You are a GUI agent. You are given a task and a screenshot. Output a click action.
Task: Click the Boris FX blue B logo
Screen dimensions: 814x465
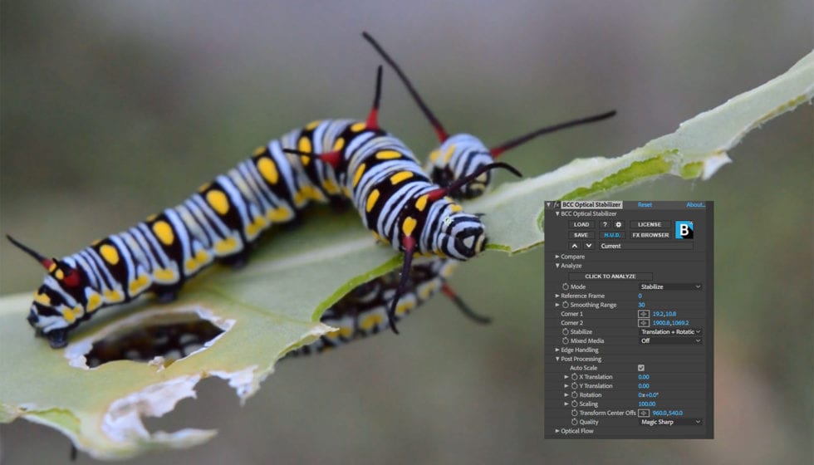click(x=684, y=230)
